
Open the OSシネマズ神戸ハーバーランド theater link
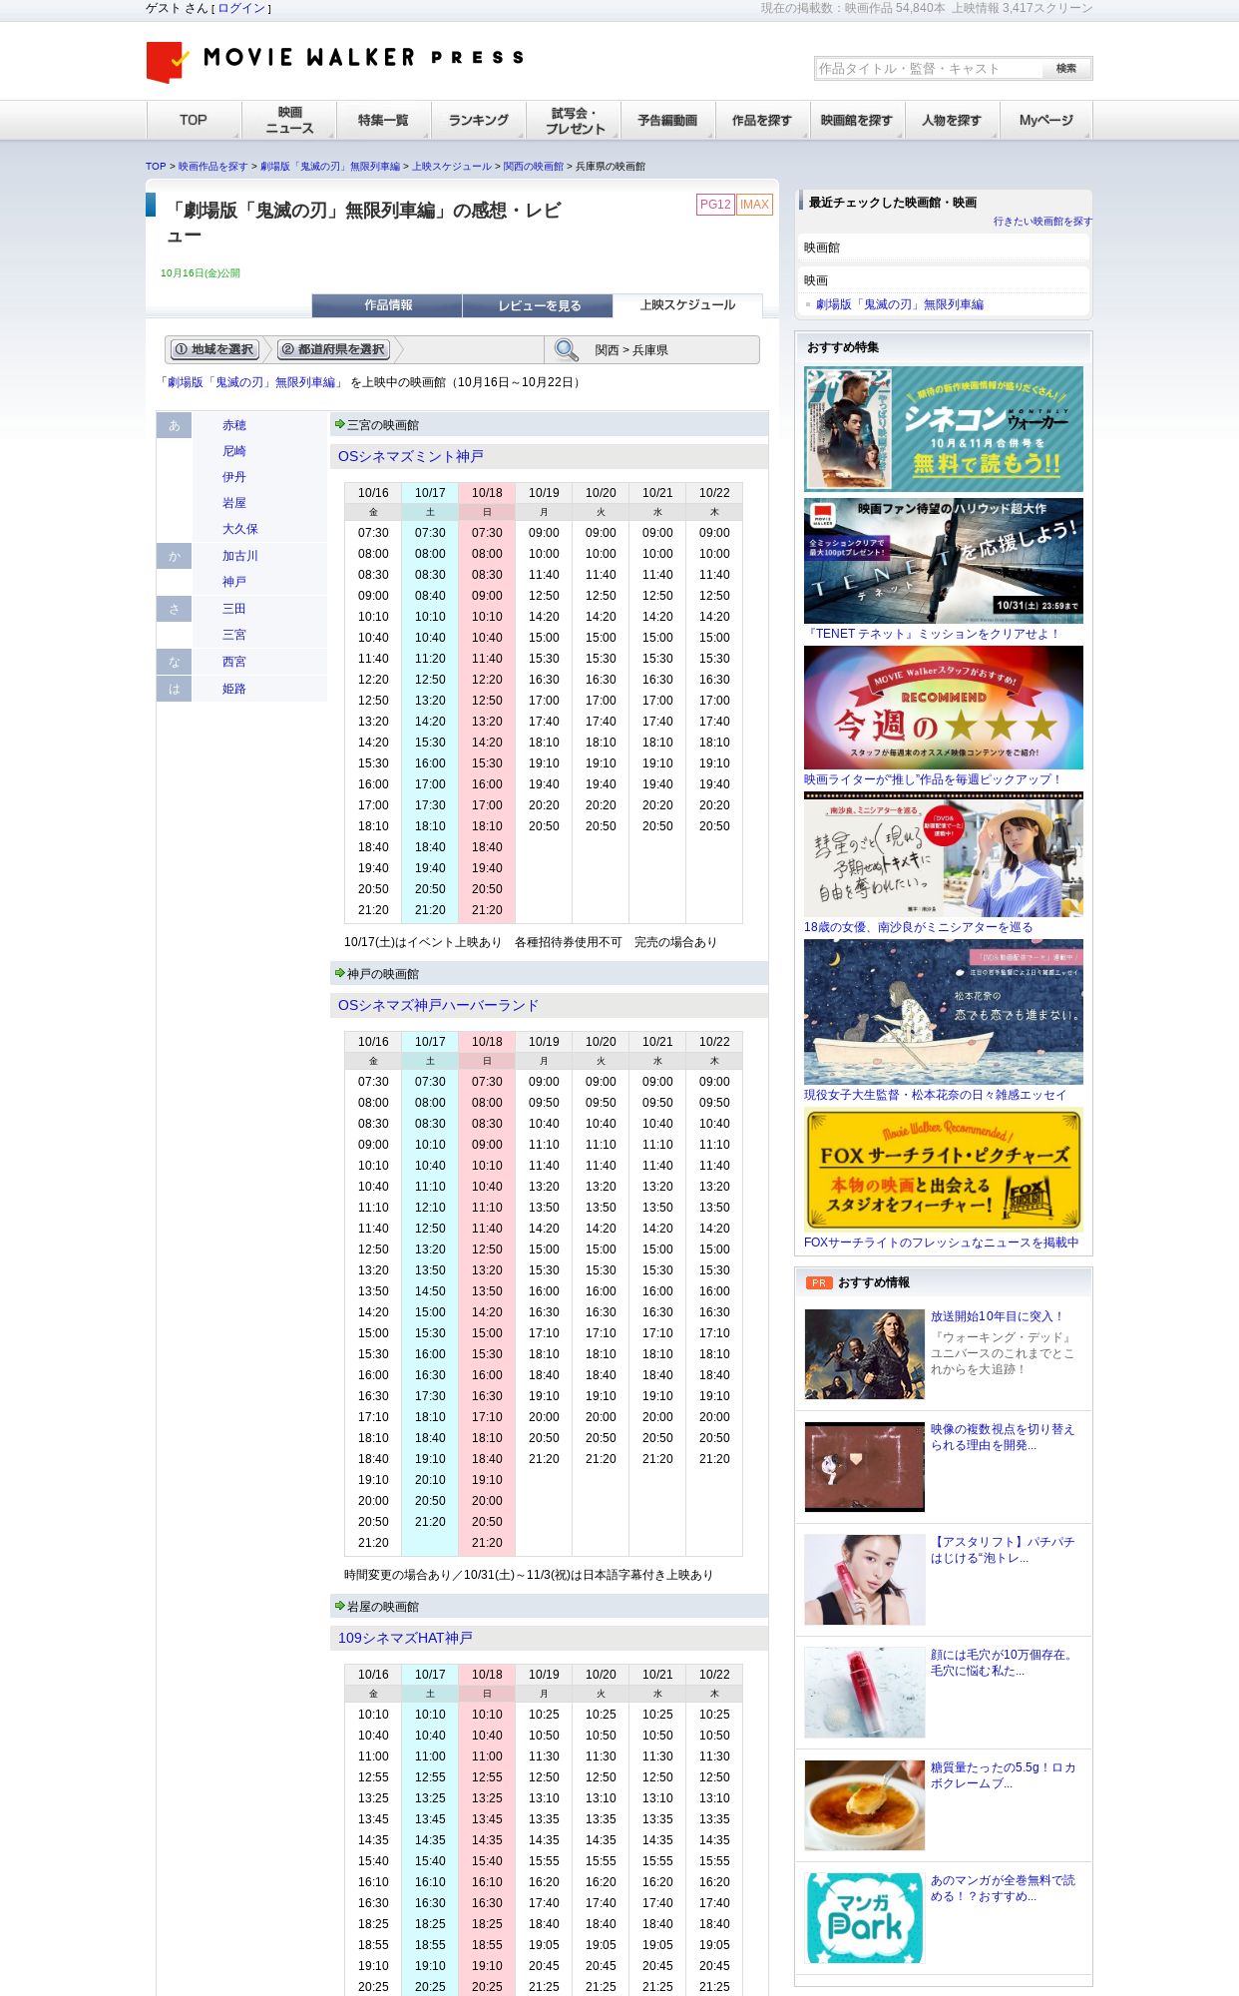point(438,1005)
